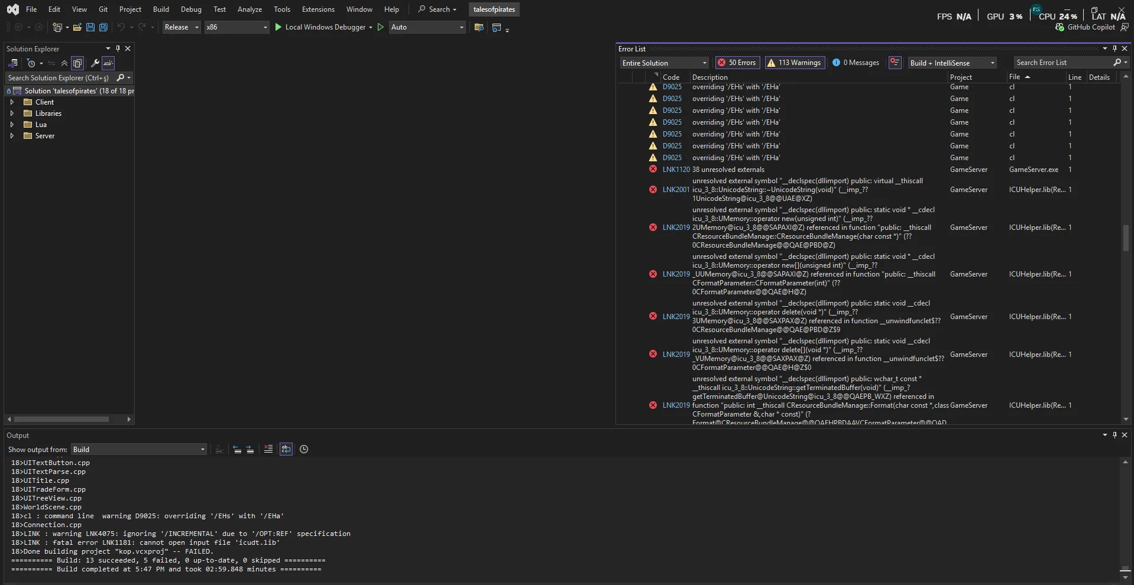Toggle the 113 Warnings filter
This screenshot has width=1134, height=585.
794,63
